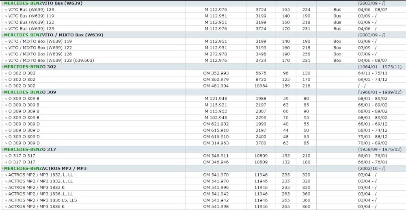Click engine code OM 541.996
The width and height of the screenshot is (406, 210).
point(216,188)
